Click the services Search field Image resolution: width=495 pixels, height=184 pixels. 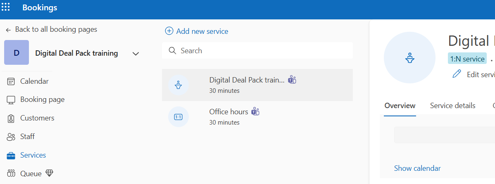[257, 51]
